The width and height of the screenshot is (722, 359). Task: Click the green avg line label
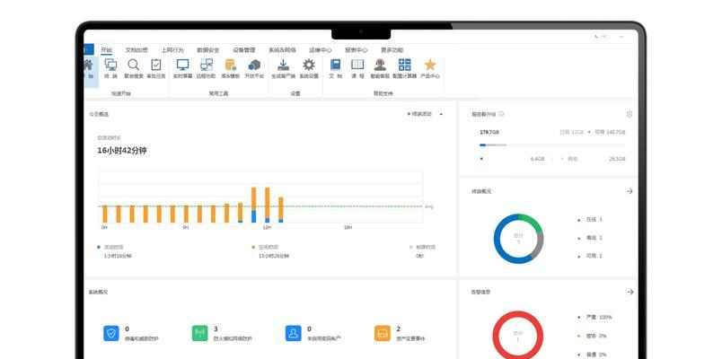click(x=428, y=206)
